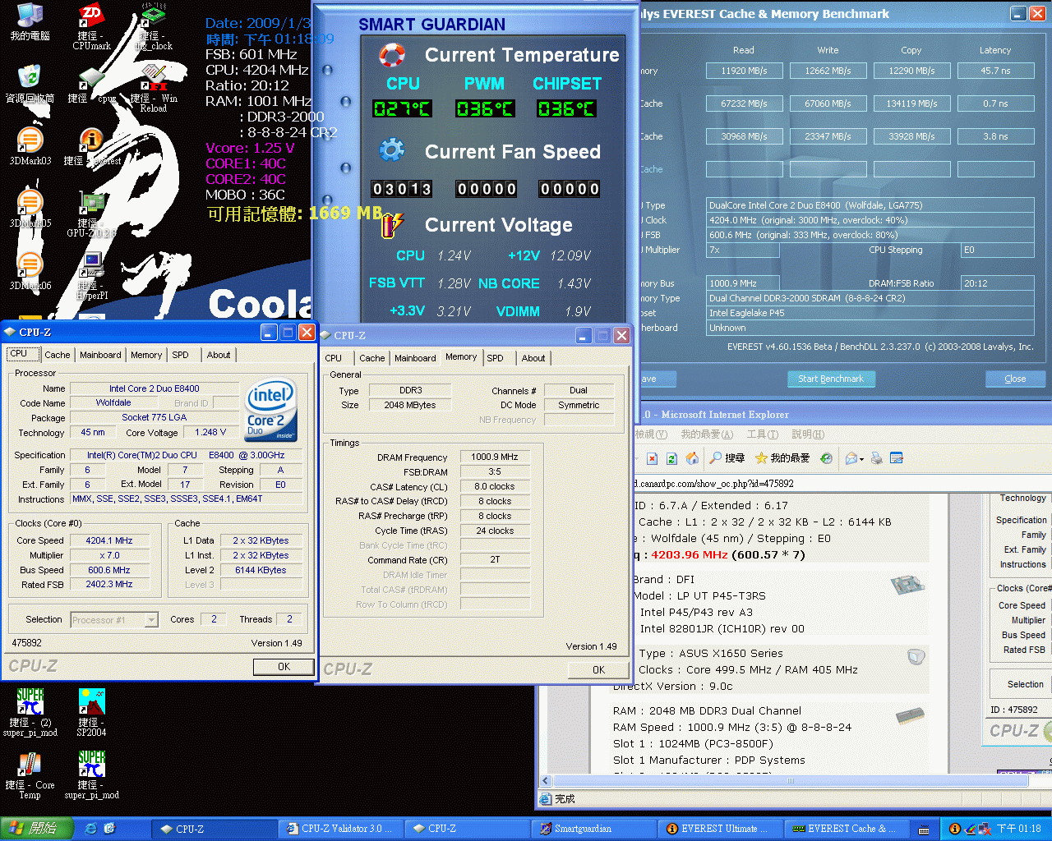Click the left scroll arrow in Internet Explorer
Image resolution: width=1052 pixels, height=841 pixels.
tap(546, 781)
